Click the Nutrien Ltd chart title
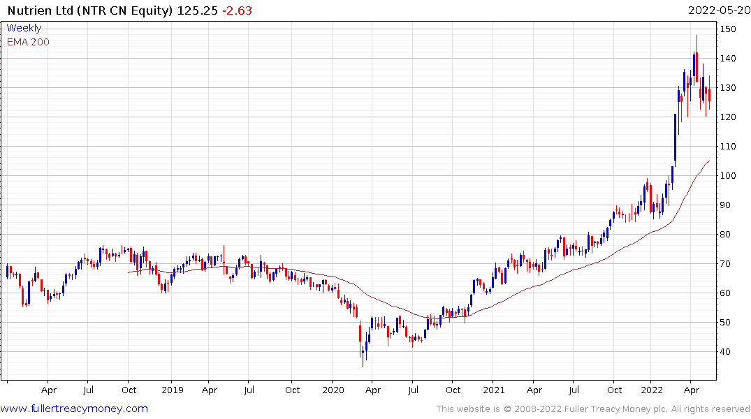This screenshot has height=419, width=751. point(89,10)
